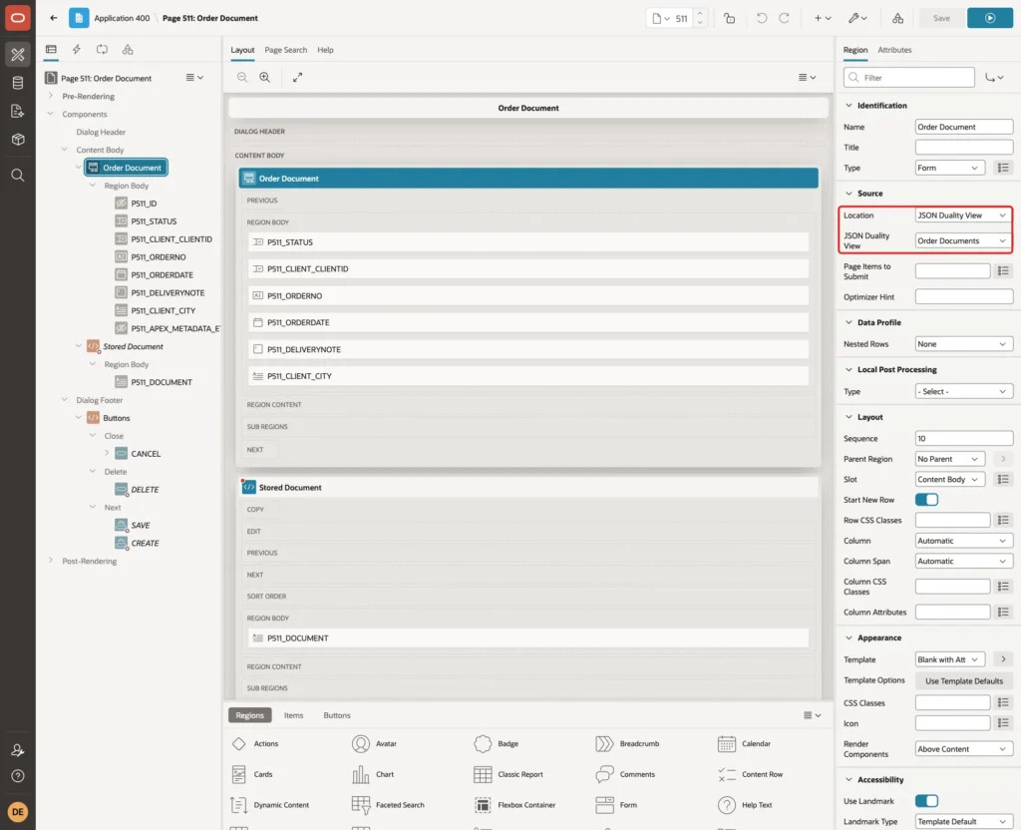Open the region Type Form dropdown
This screenshot has width=1021, height=830.
[x=949, y=168]
